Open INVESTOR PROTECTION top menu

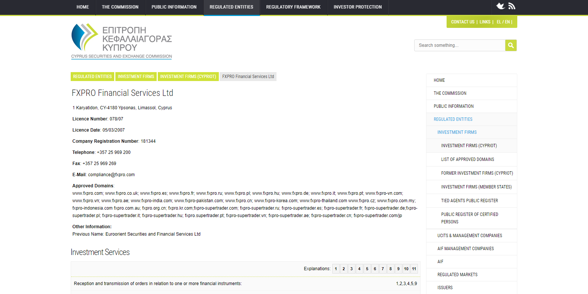pos(358,7)
